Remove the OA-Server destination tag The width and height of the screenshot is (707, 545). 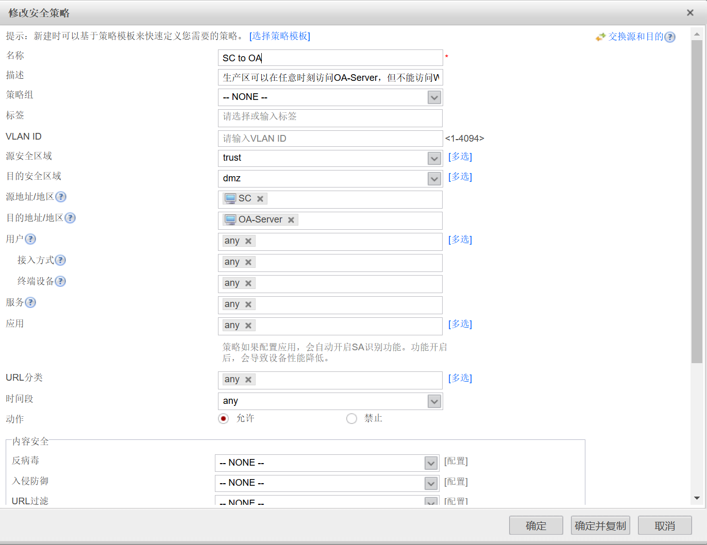tap(291, 220)
